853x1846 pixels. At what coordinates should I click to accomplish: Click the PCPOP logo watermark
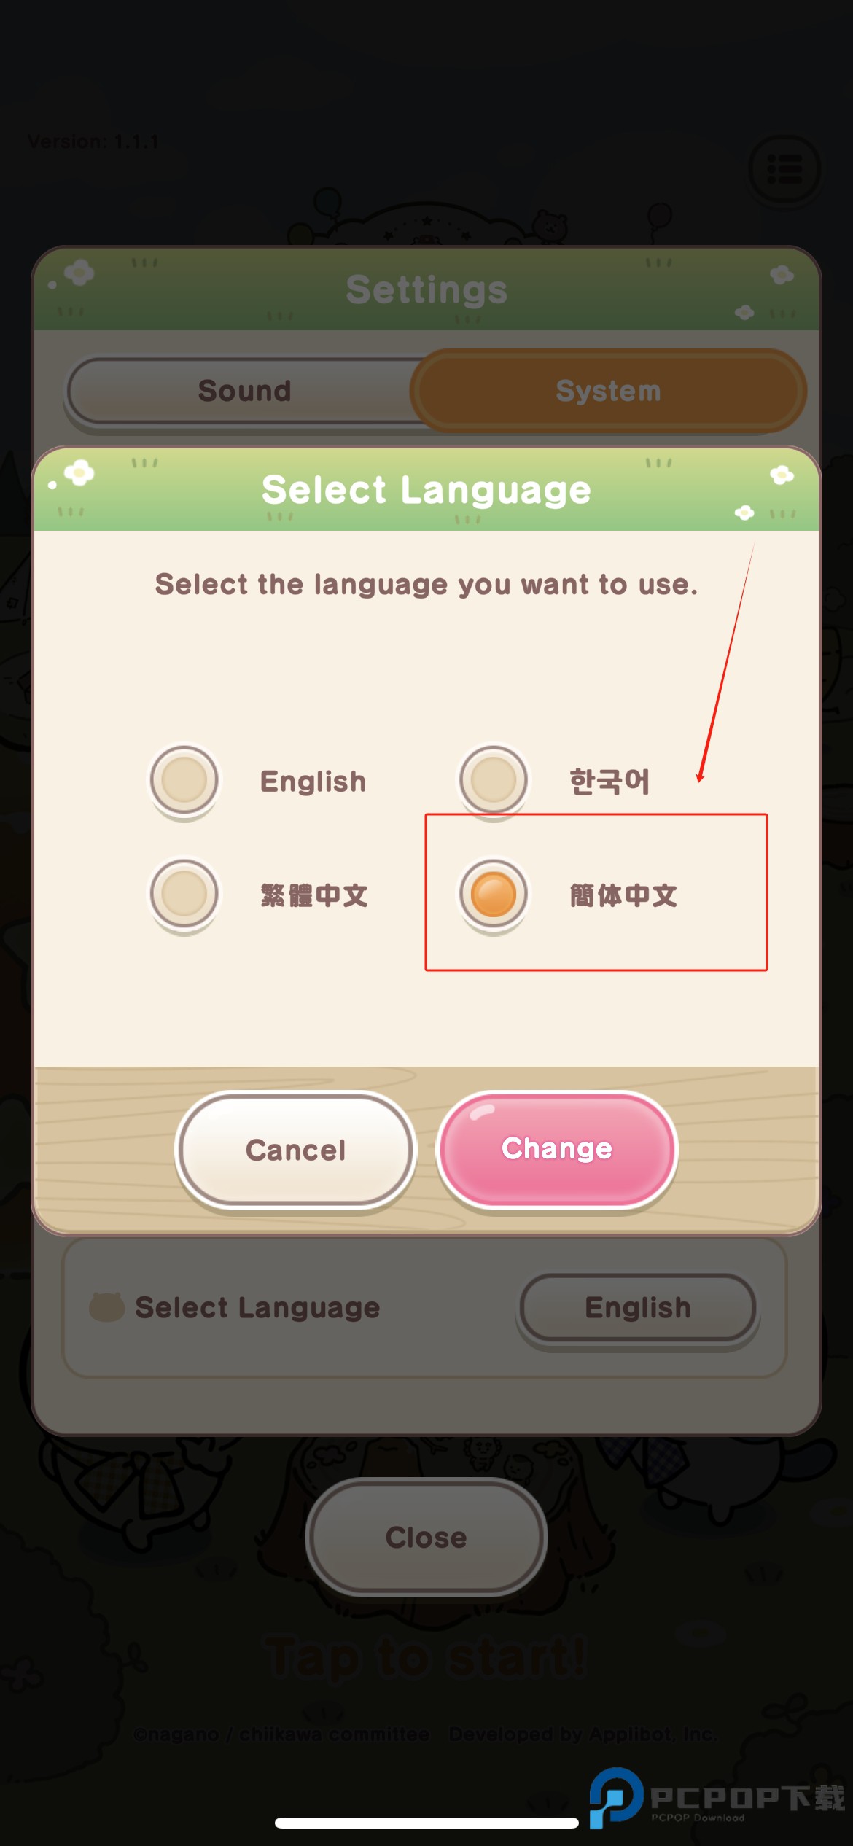pos(717,1798)
